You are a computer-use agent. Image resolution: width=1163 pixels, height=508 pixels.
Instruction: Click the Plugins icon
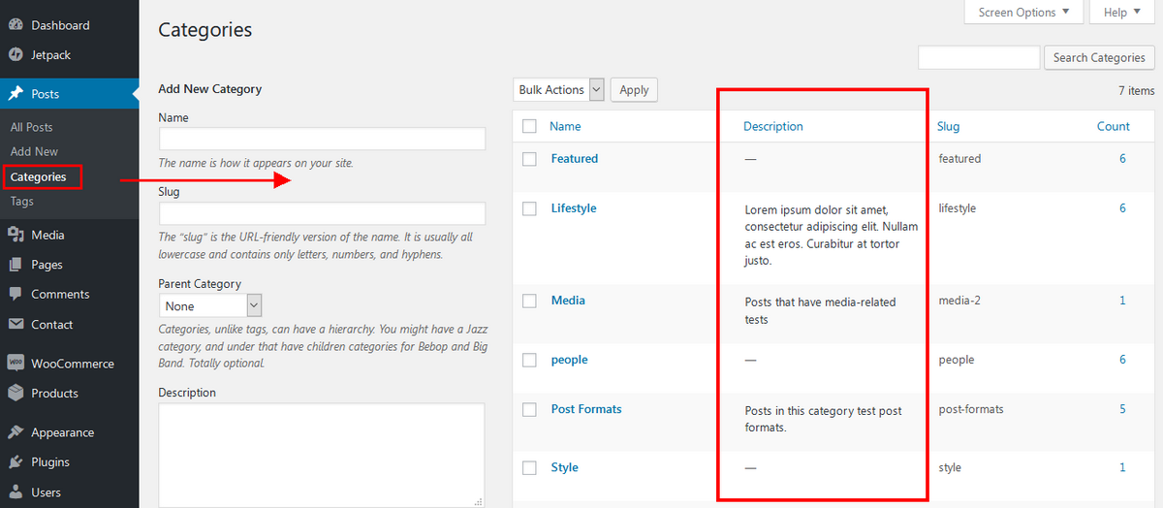16,462
